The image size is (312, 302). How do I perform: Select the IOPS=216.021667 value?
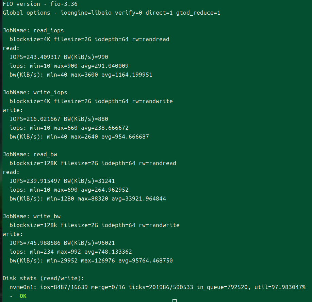(35, 119)
